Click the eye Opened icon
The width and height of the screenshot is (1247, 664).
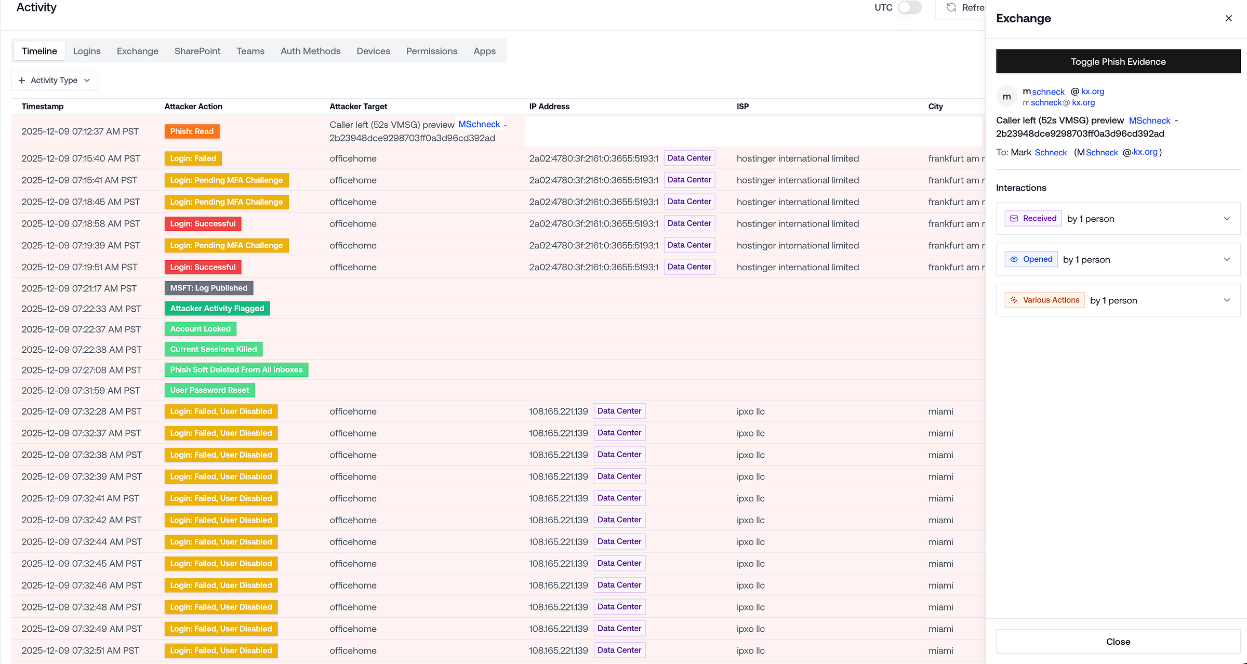pyautogui.click(x=1014, y=259)
